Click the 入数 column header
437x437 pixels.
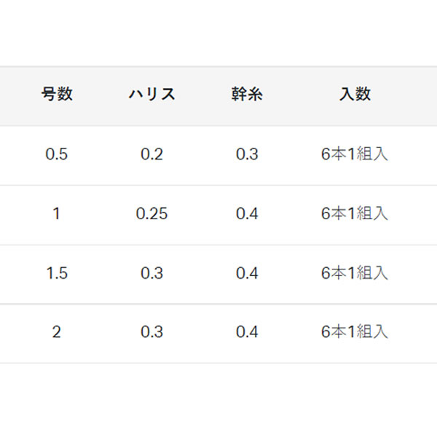pos(355,95)
